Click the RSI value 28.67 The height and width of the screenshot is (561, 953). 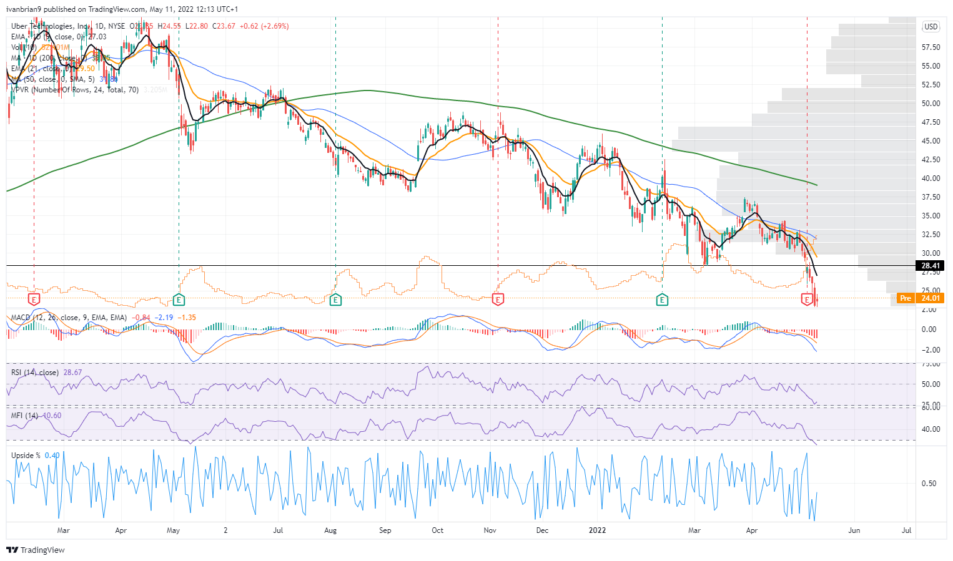72,373
